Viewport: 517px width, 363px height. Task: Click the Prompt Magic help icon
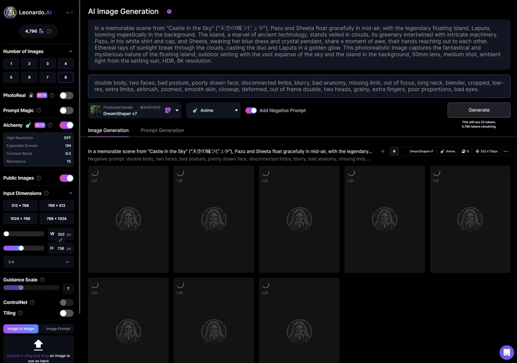tap(38, 111)
